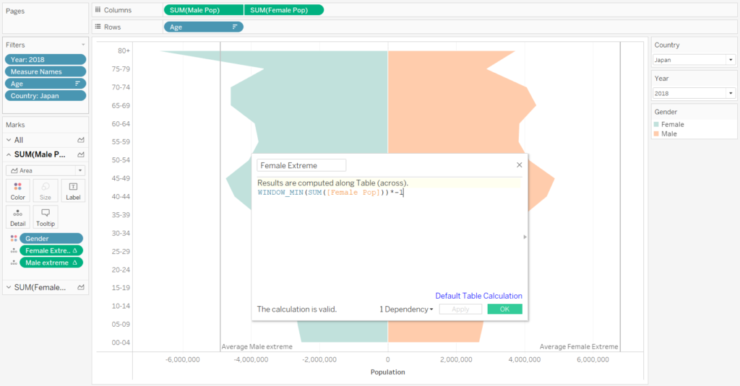
Task: Click detail icon beside Female Extreme pill
Action: (14, 250)
